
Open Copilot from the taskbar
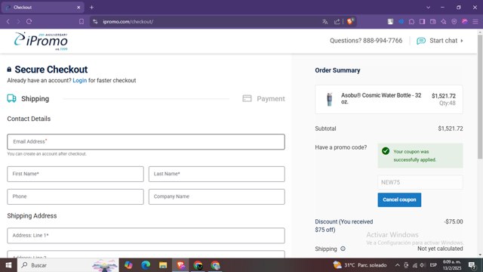click(x=128, y=265)
